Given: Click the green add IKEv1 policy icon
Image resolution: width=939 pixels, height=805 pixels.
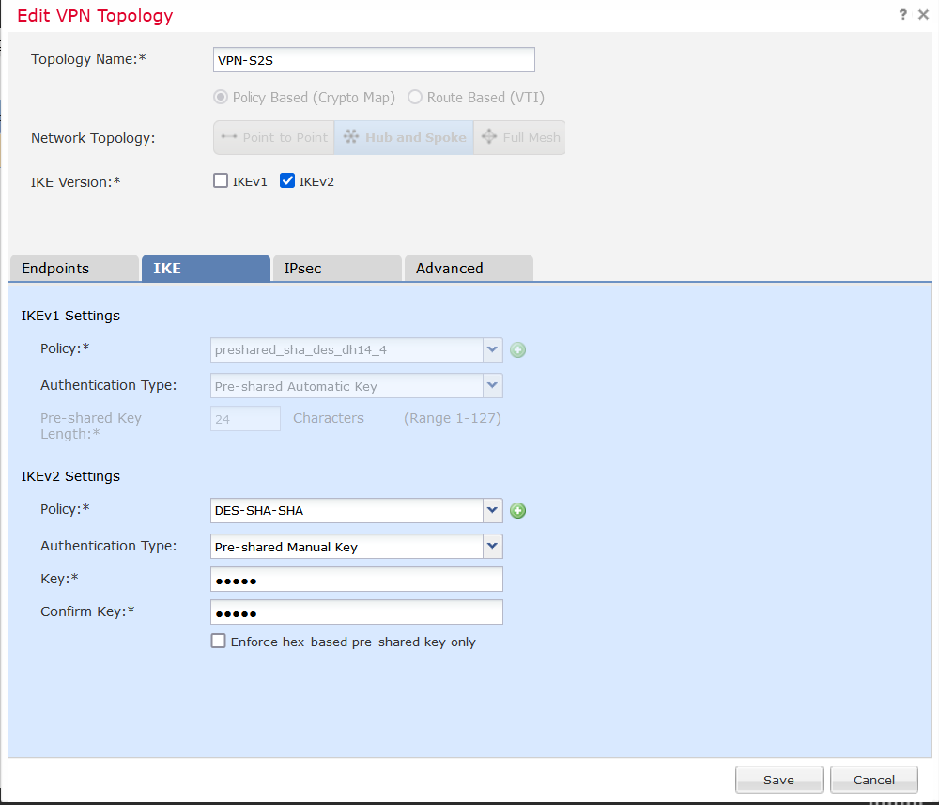Looking at the screenshot, I should [518, 350].
